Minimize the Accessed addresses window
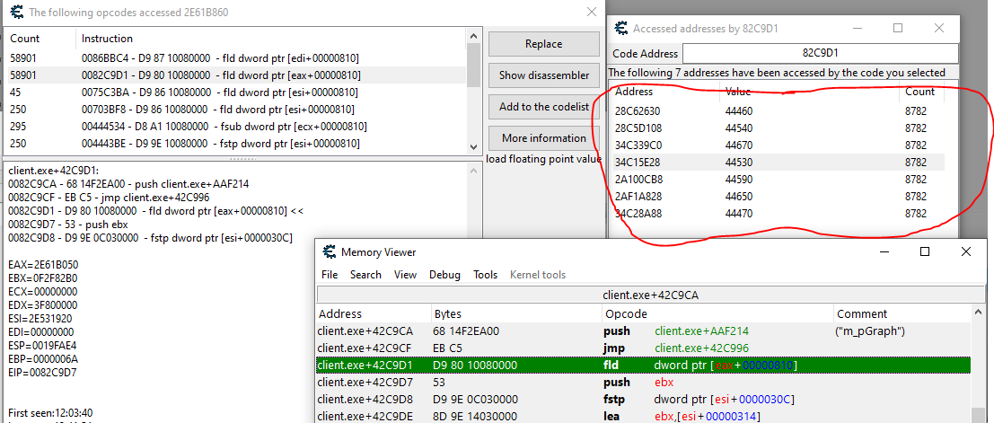Screen dimensions: 994x423 [857, 29]
